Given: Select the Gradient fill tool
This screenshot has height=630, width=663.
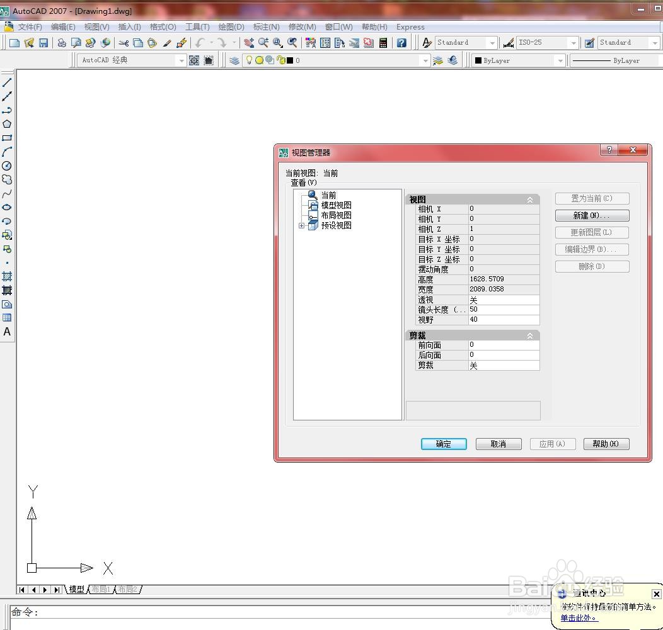Looking at the screenshot, I should click(x=7, y=291).
